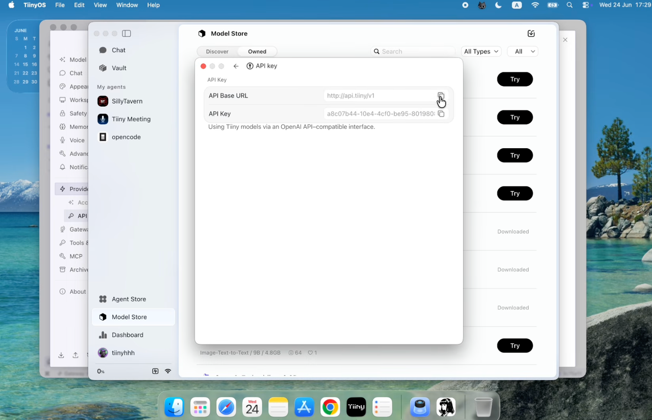Viewport: 652px width, 420px height.
Task: Click the 0% usage indicator in sidebar
Action: pos(101,372)
